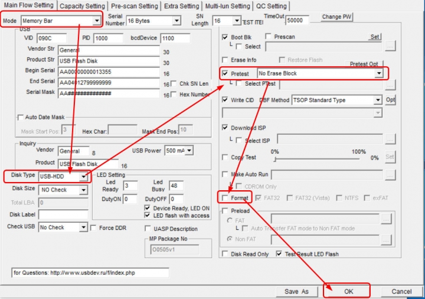The height and width of the screenshot is (299, 425).
Task: Enable the Make Auto Run checkbox
Action: (x=225, y=174)
